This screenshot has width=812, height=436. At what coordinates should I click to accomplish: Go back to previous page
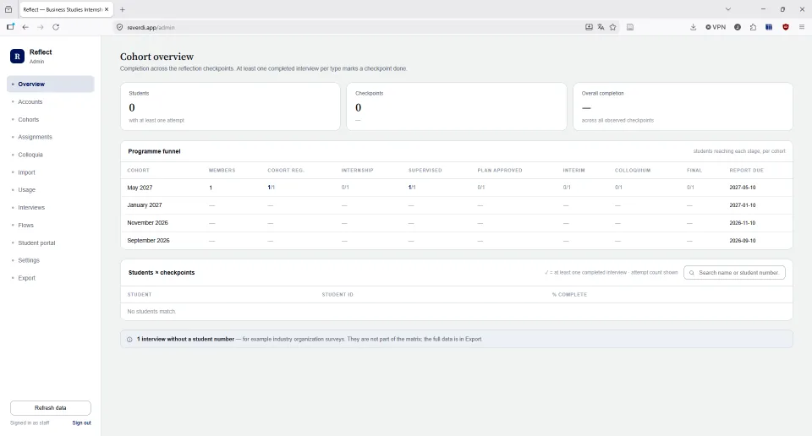point(25,27)
